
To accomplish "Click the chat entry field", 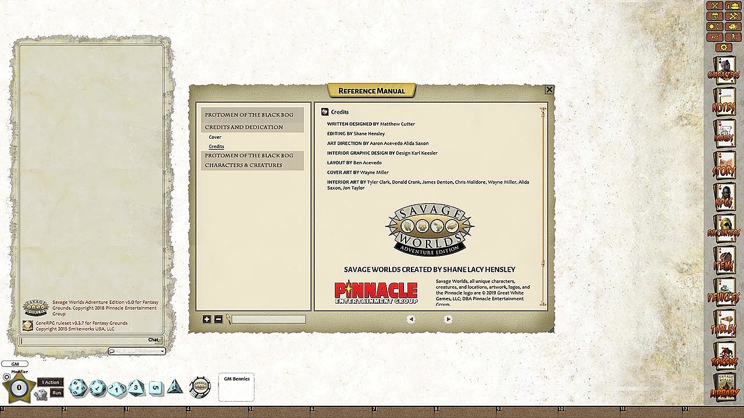I will tap(91, 341).
